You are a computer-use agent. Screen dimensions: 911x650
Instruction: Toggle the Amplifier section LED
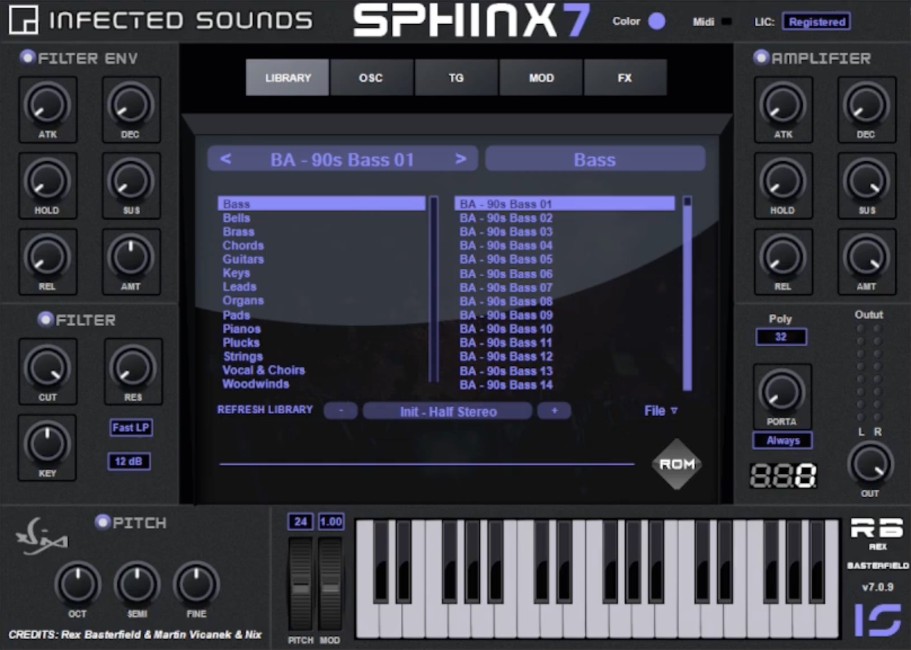click(761, 57)
